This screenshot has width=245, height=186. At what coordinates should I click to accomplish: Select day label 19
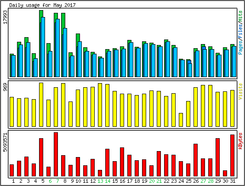pos(144,181)
